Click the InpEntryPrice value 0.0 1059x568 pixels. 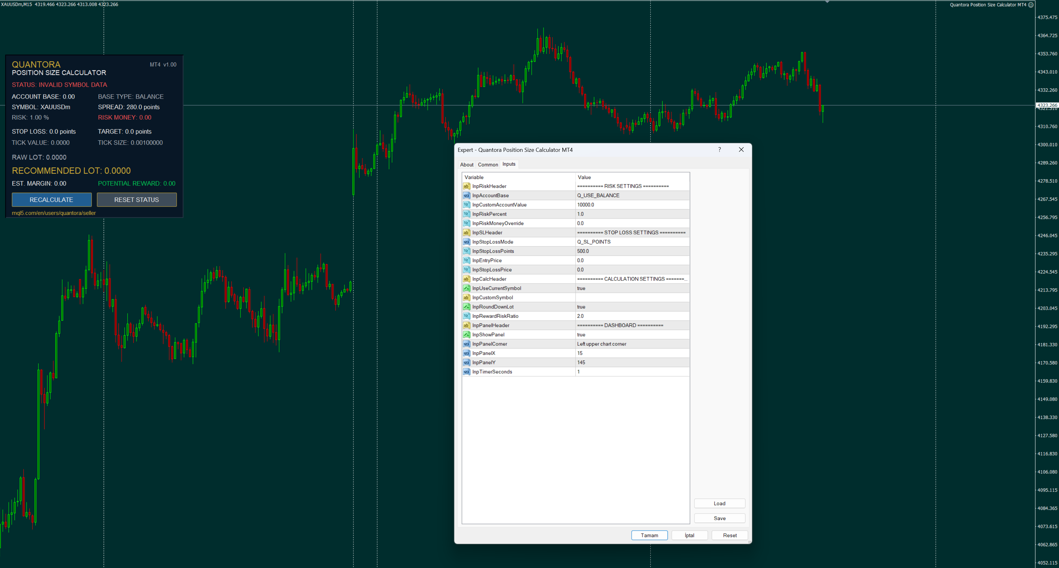[632, 260]
